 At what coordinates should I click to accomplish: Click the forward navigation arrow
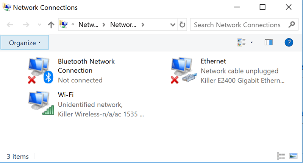[x=26, y=25]
